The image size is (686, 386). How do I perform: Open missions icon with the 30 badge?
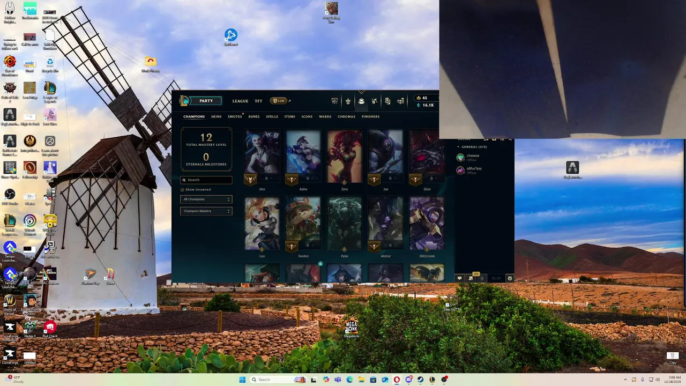471,278
